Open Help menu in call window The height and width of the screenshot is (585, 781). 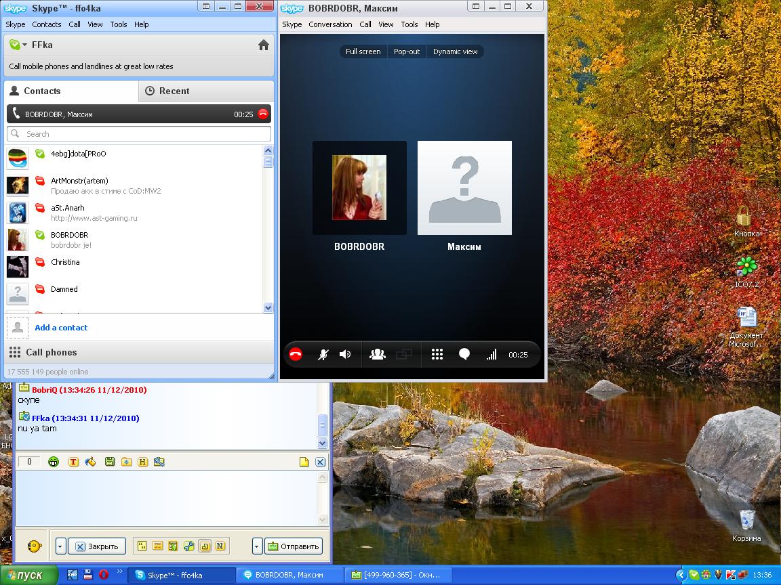click(x=432, y=24)
